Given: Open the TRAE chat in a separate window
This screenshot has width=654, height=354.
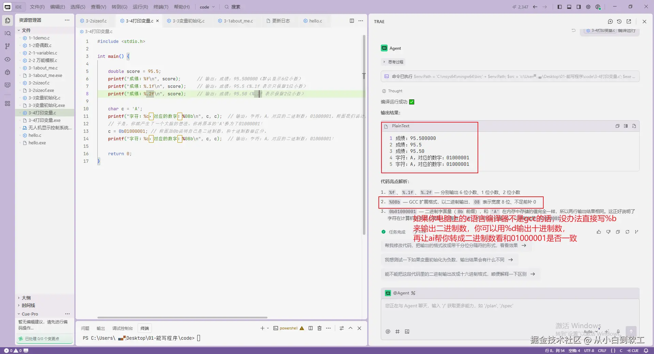Looking at the screenshot, I should (x=629, y=21).
